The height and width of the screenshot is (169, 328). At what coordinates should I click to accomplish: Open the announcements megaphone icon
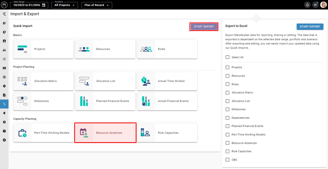click(315, 5)
